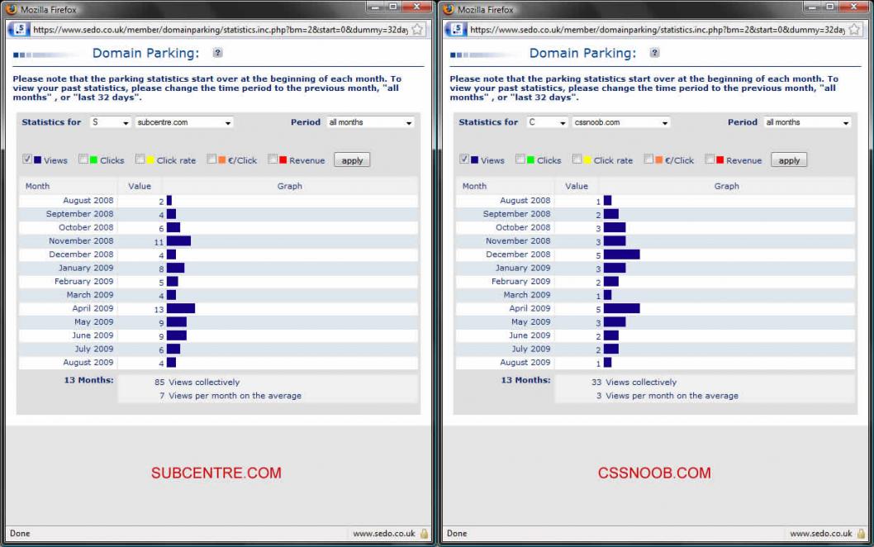874x547 pixels.
Task: Click the padlock icon in the right window's status bar
Action: [861, 533]
